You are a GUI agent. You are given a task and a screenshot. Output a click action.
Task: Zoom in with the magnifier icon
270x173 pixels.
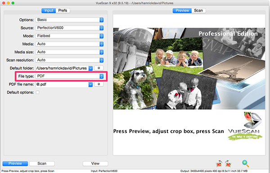pyautogui.click(x=245, y=164)
